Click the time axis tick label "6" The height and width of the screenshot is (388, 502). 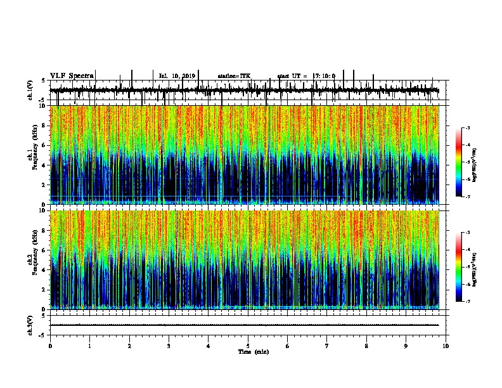click(288, 346)
